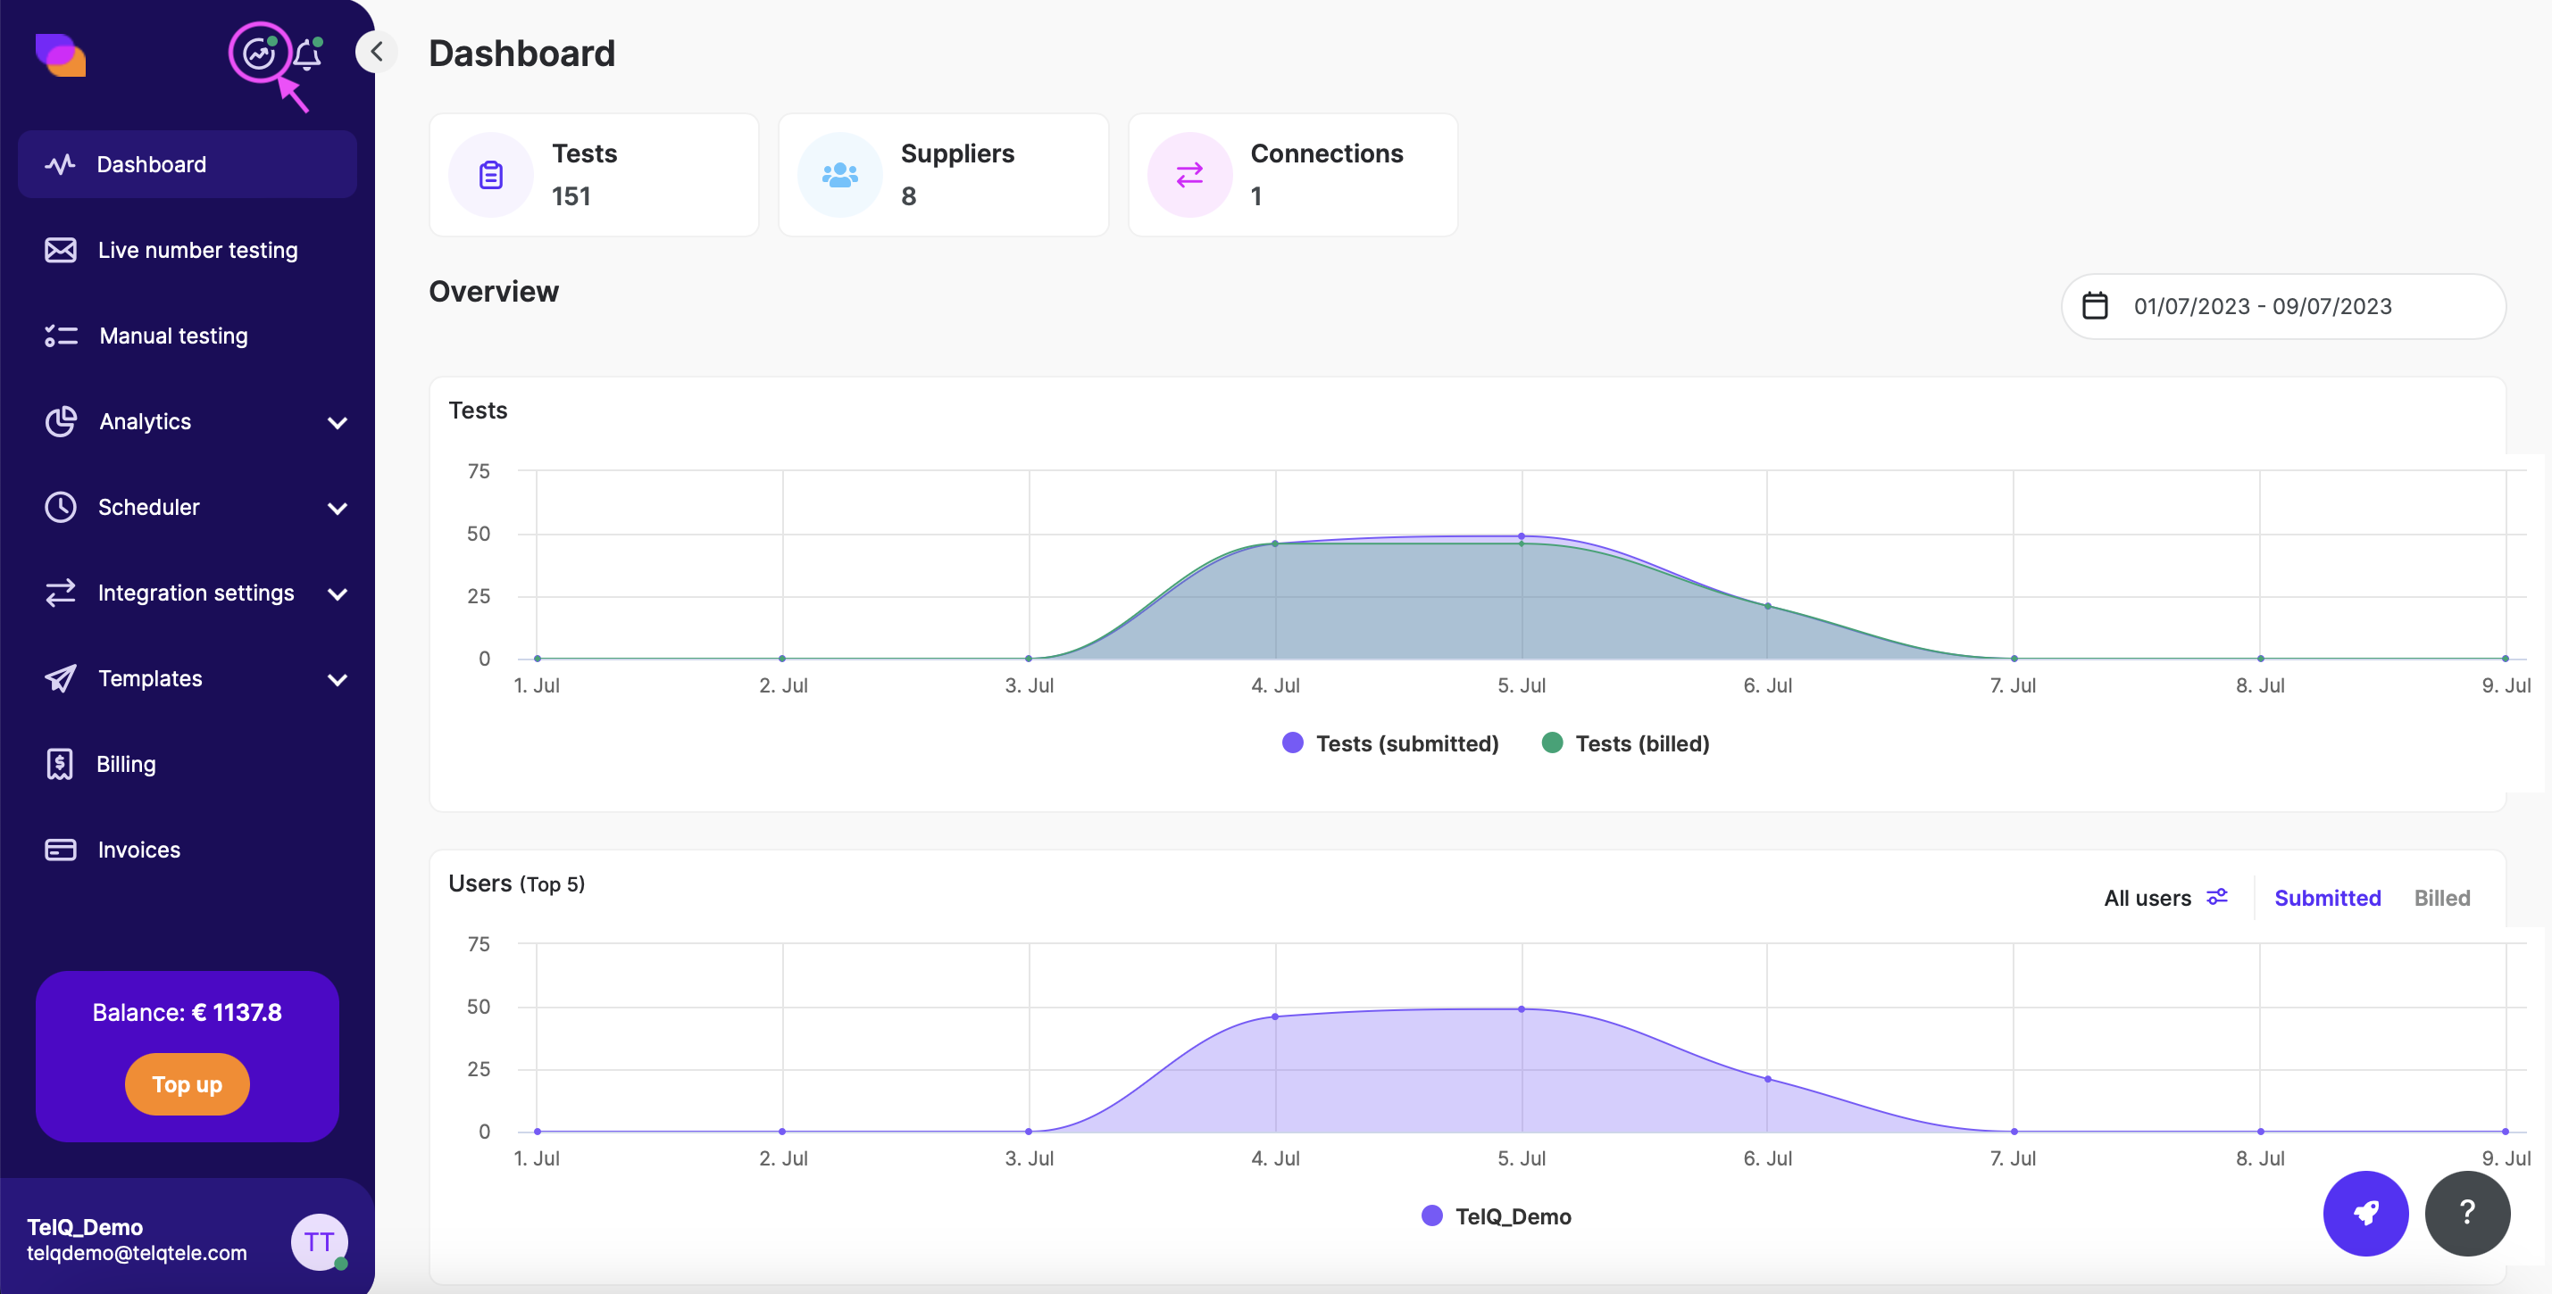Toggle TelQ_Demo series in Users legend
The image size is (2552, 1294).
coord(1496,1216)
